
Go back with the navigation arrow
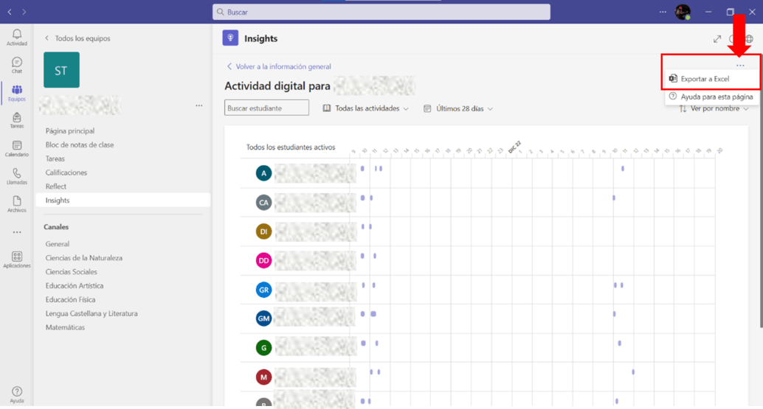(10, 12)
